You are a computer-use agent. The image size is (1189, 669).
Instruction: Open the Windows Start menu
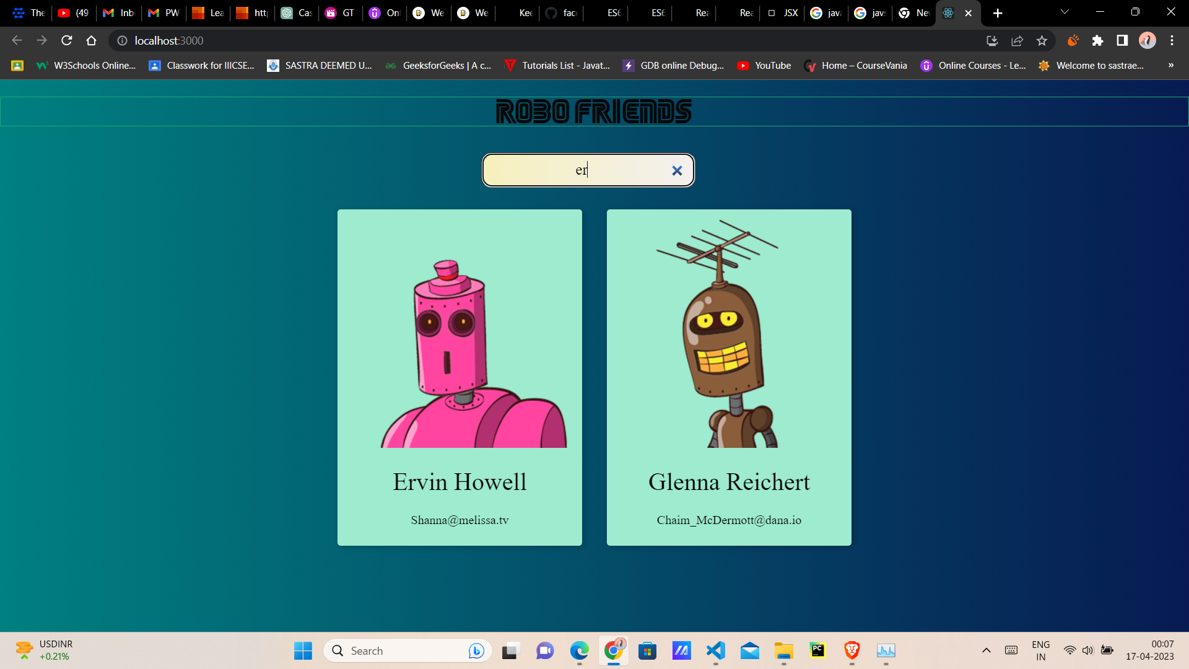tap(303, 650)
